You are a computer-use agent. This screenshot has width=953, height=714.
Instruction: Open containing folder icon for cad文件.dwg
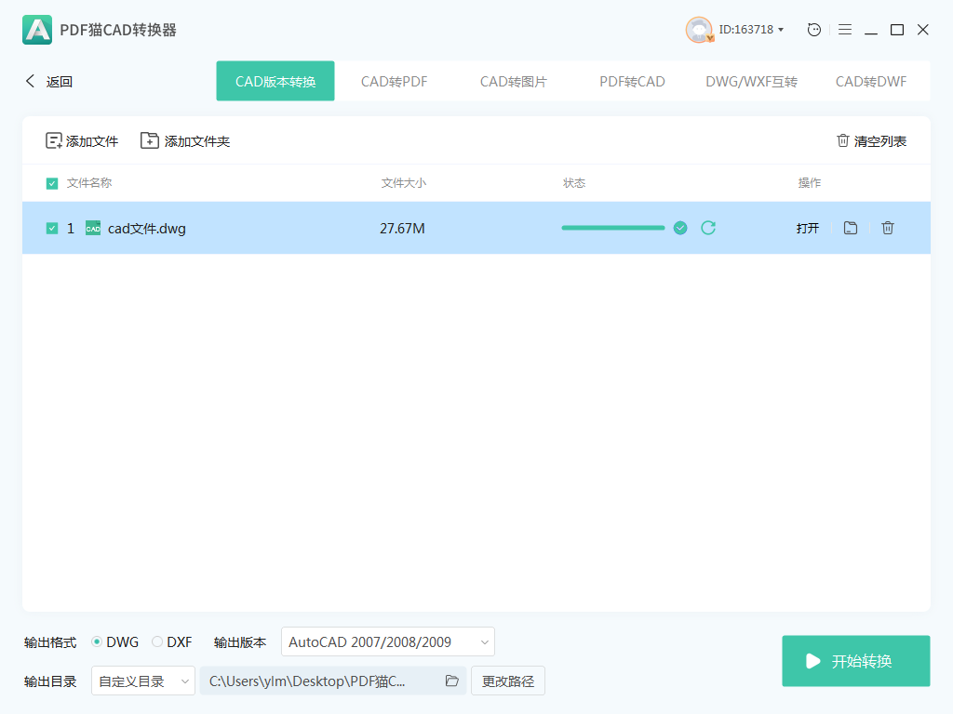850,228
